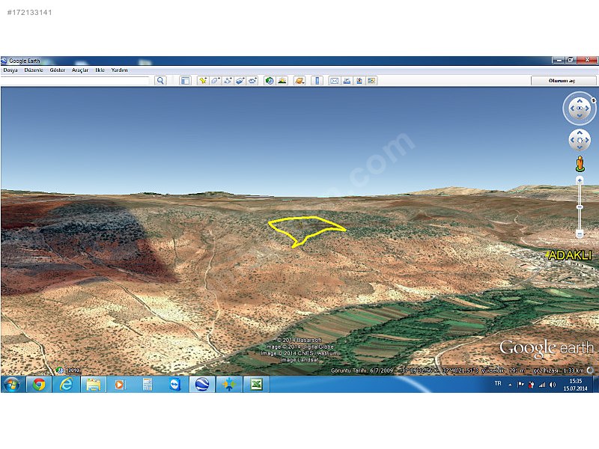The height and width of the screenshot is (449, 599).
Task: Click inside the search input field
Action: (75, 81)
